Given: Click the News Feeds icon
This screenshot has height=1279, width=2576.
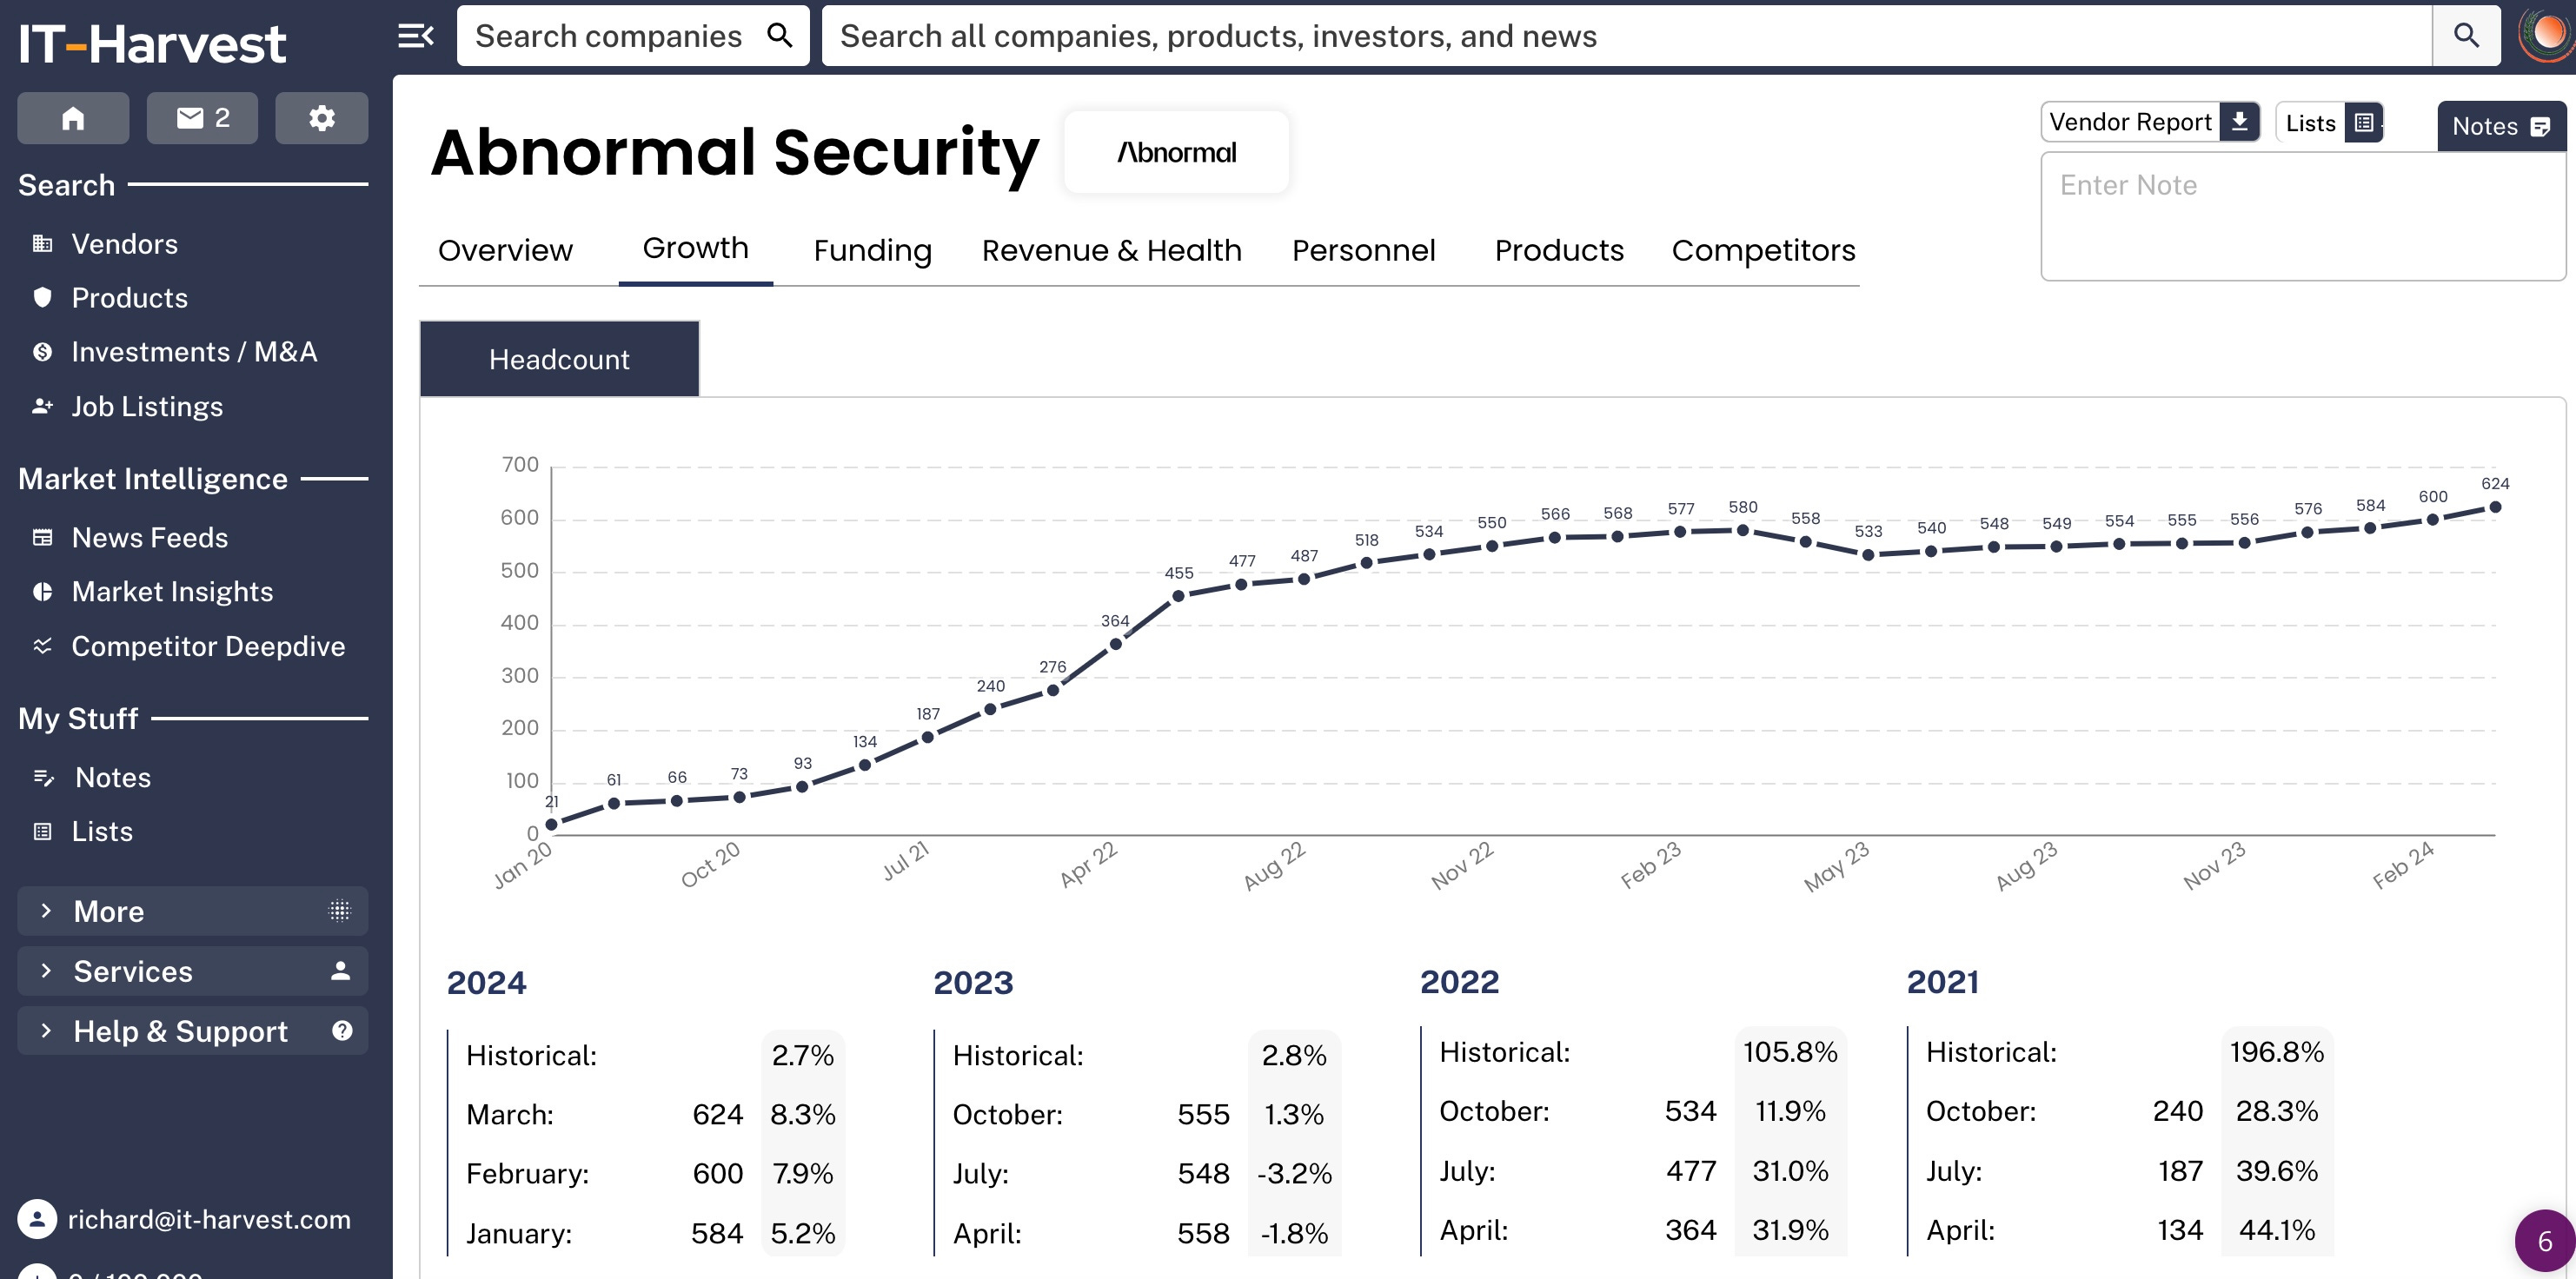Looking at the screenshot, I should coord(42,538).
